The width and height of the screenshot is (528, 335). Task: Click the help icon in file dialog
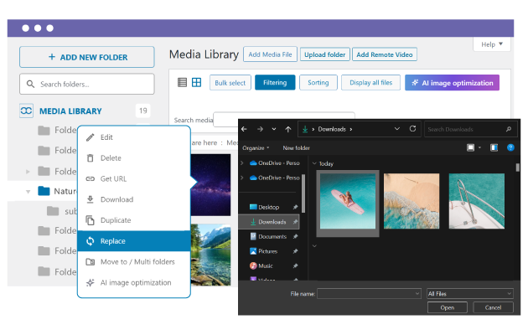click(510, 147)
